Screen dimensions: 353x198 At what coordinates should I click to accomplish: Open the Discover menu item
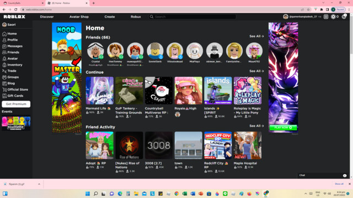point(47,17)
